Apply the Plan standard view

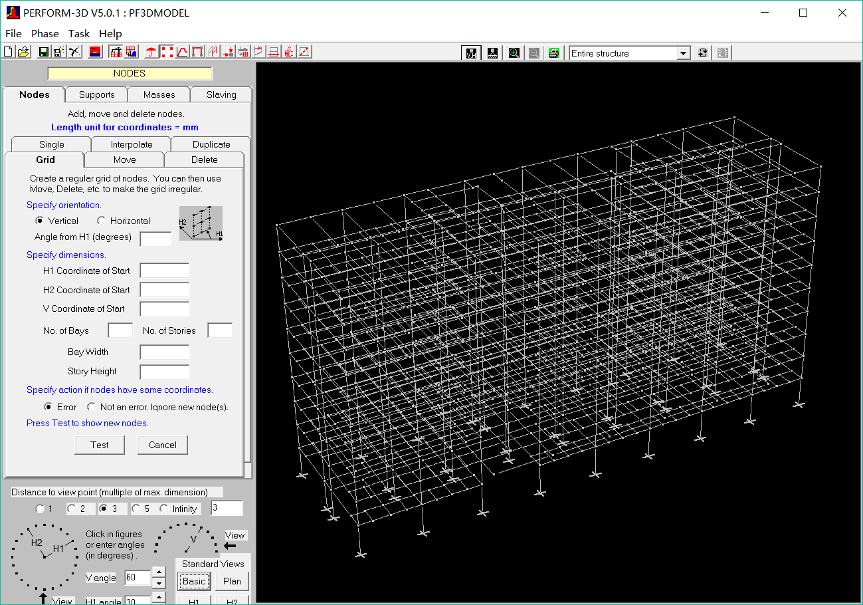pos(233,581)
